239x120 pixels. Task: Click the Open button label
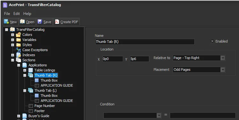coord(30,22)
